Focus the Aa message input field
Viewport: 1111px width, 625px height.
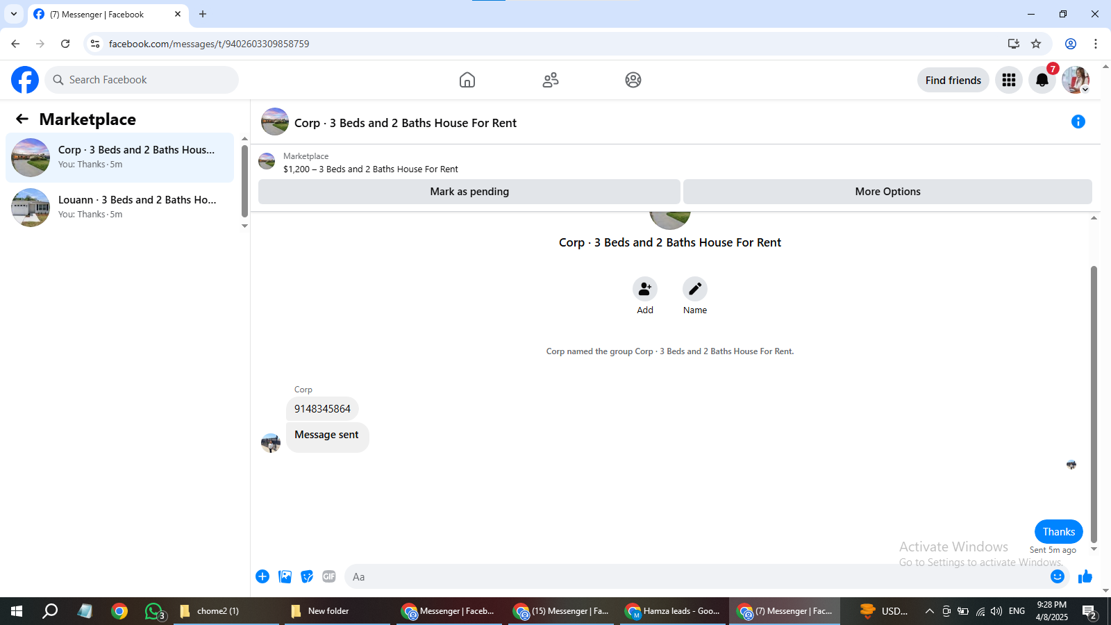click(x=698, y=576)
